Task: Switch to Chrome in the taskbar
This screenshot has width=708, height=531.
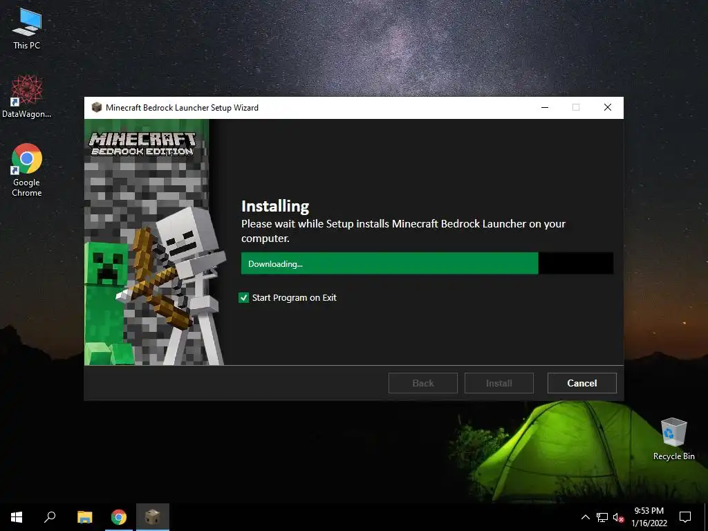Action: pos(119,517)
